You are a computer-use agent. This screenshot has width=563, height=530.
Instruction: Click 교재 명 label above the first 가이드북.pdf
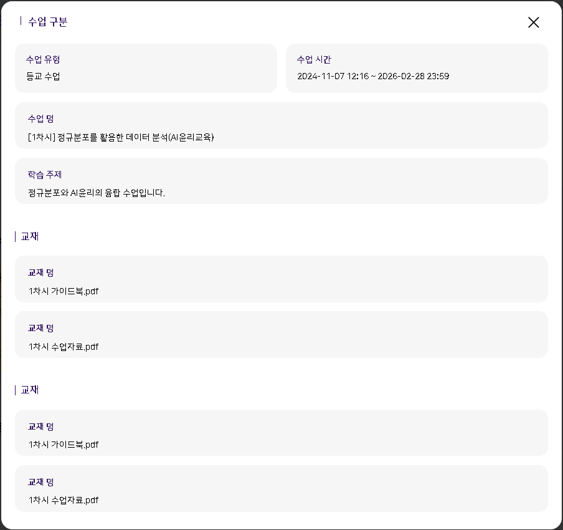(41, 273)
